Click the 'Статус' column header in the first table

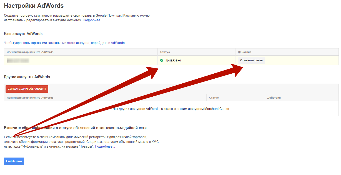pyautogui.click(x=165, y=52)
